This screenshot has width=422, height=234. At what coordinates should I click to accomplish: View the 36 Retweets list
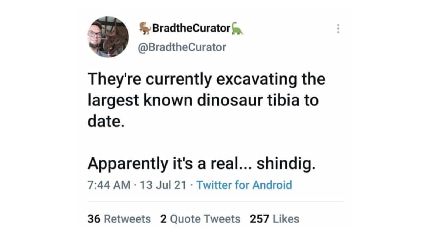[x=119, y=219]
